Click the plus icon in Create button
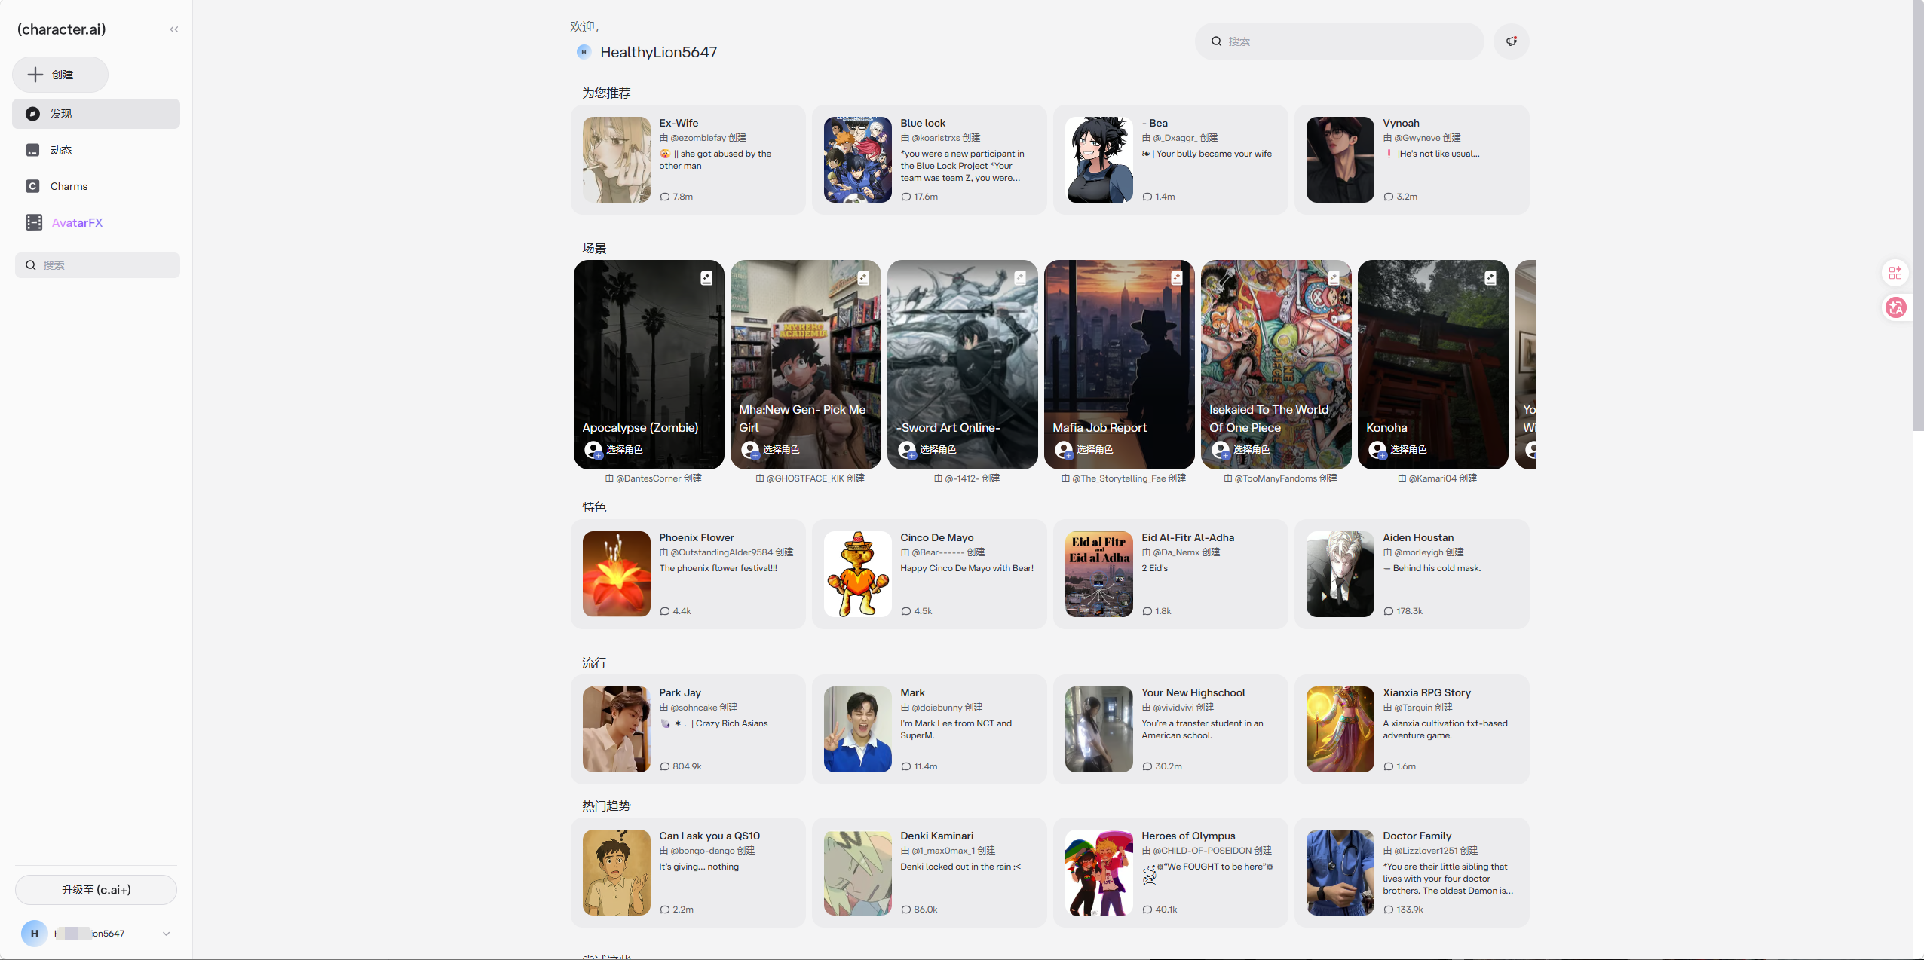The image size is (1924, 960). point(35,75)
